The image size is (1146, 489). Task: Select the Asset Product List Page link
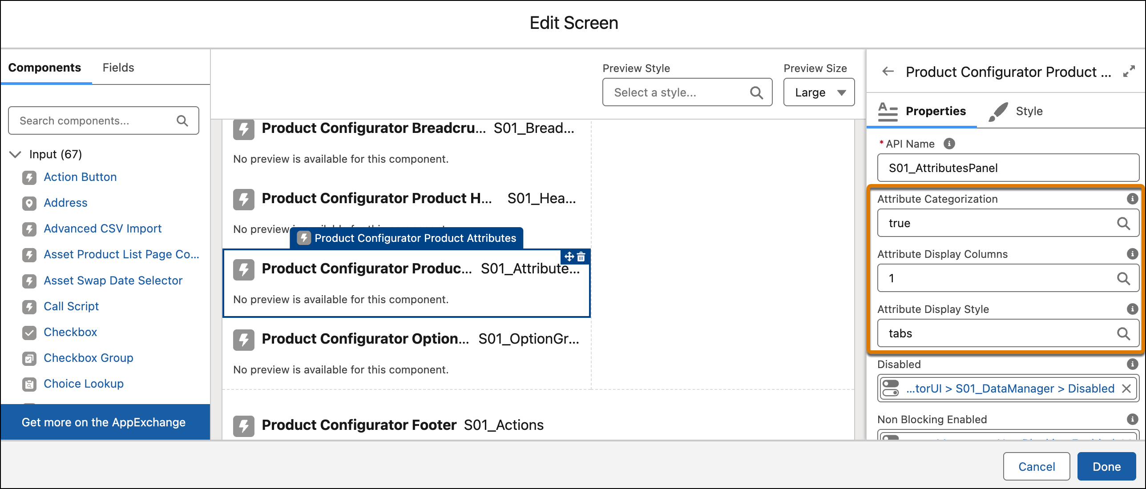pos(121,254)
